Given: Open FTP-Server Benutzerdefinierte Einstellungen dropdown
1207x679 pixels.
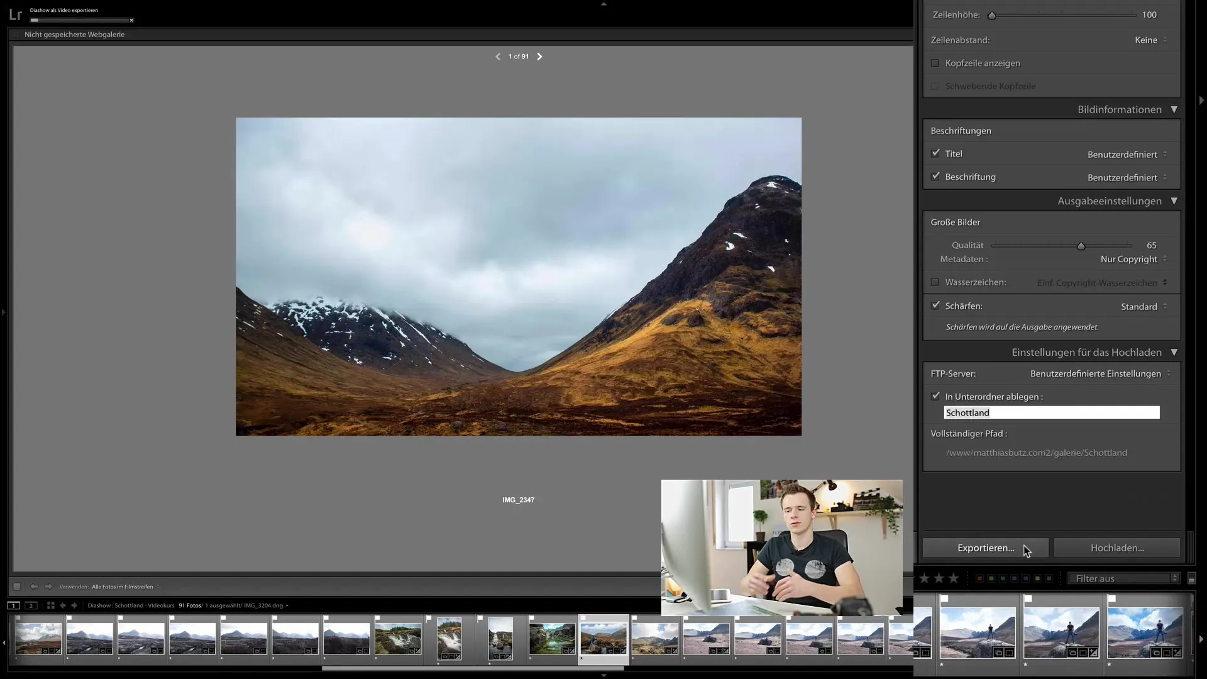Looking at the screenshot, I should click(1101, 373).
